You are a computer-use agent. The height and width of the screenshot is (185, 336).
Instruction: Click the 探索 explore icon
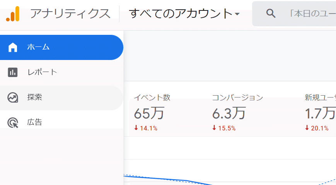[x=13, y=98]
